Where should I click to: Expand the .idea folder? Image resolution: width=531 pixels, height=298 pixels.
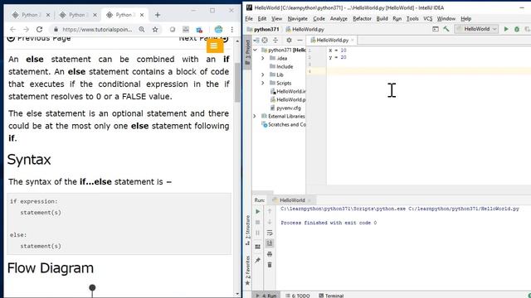click(263, 58)
